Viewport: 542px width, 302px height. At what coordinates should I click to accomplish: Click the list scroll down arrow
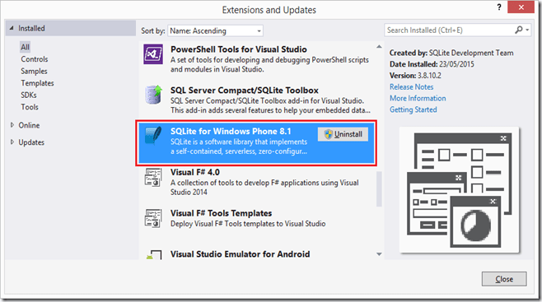(x=379, y=254)
